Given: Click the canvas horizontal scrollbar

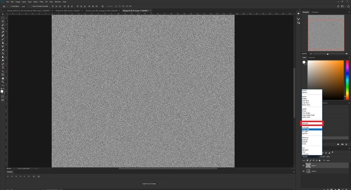Looking at the screenshot, I should (168, 168).
